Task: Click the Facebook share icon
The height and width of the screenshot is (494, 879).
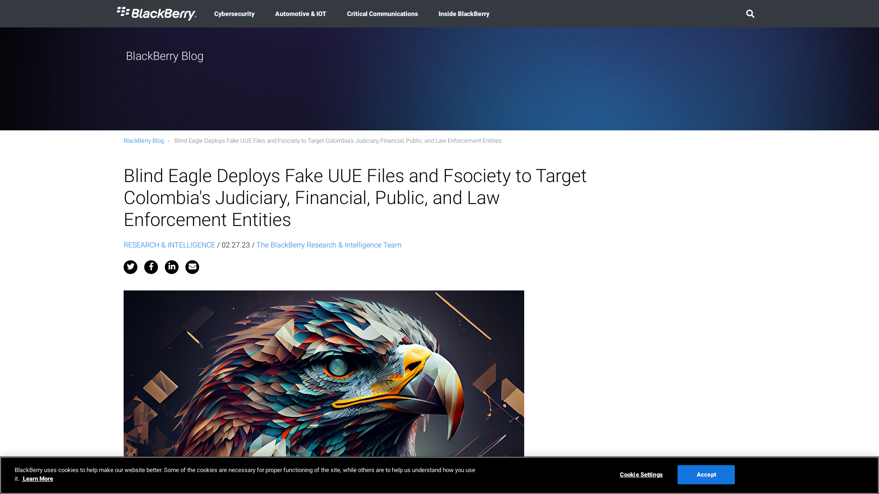Action: (151, 267)
